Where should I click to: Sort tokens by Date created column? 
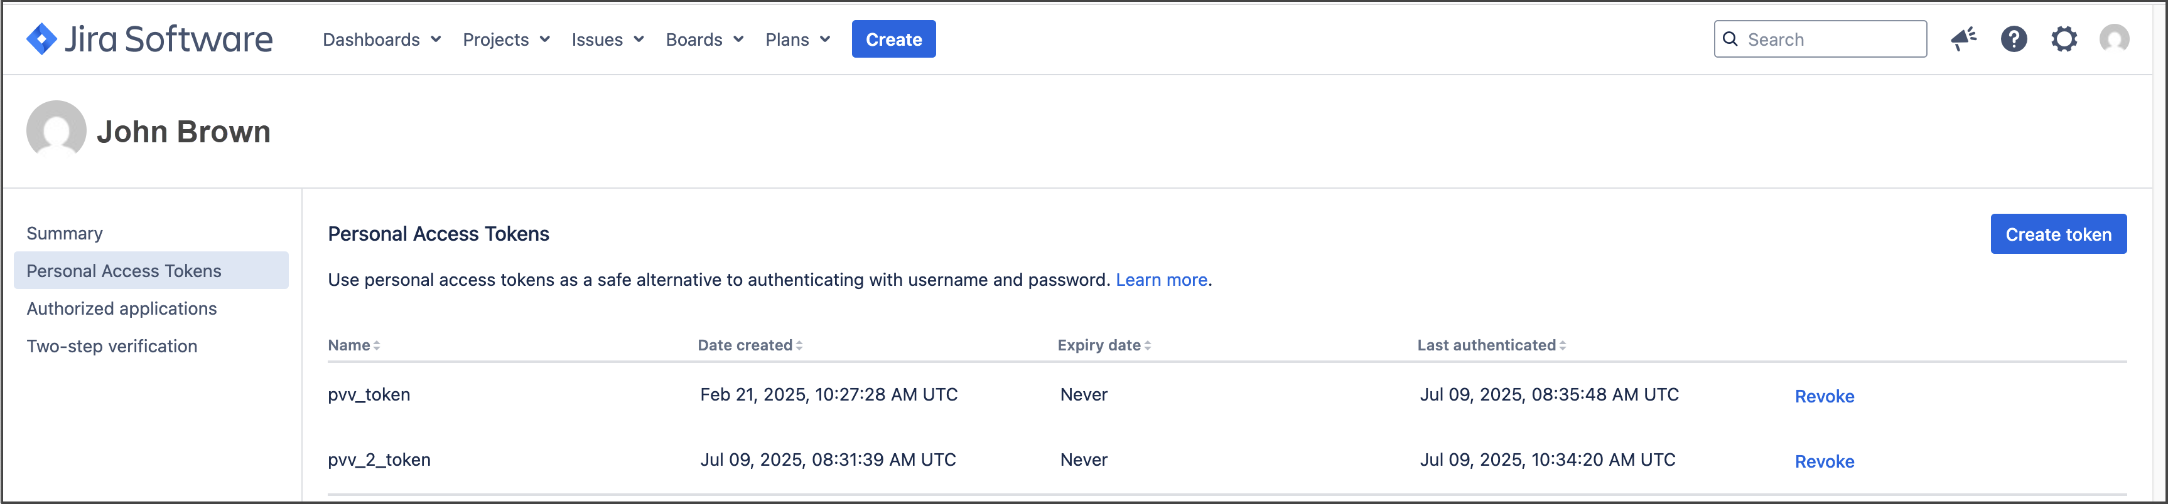[749, 345]
